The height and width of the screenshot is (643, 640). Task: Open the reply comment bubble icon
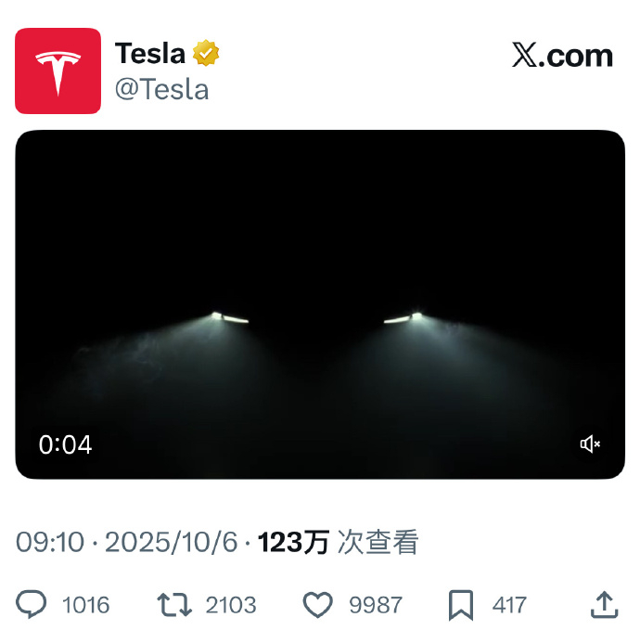coord(32,604)
